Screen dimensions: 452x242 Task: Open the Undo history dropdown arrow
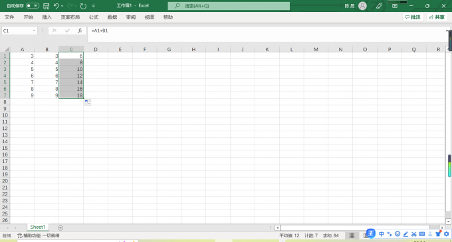click(x=62, y=6)
